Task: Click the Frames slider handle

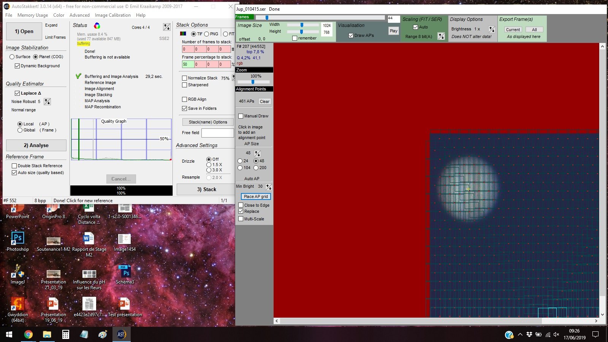Action: point(267,17)
